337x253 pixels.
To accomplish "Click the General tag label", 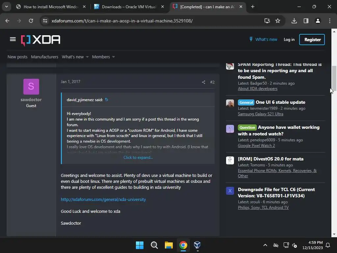I will pyautogui.click(x=246, y=102).
